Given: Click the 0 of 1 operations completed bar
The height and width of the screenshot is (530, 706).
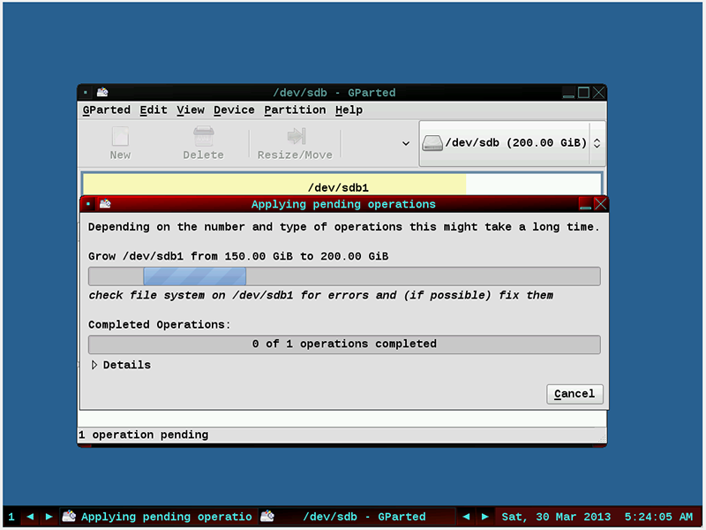Looking at the screenshot, I should [344, 344].
